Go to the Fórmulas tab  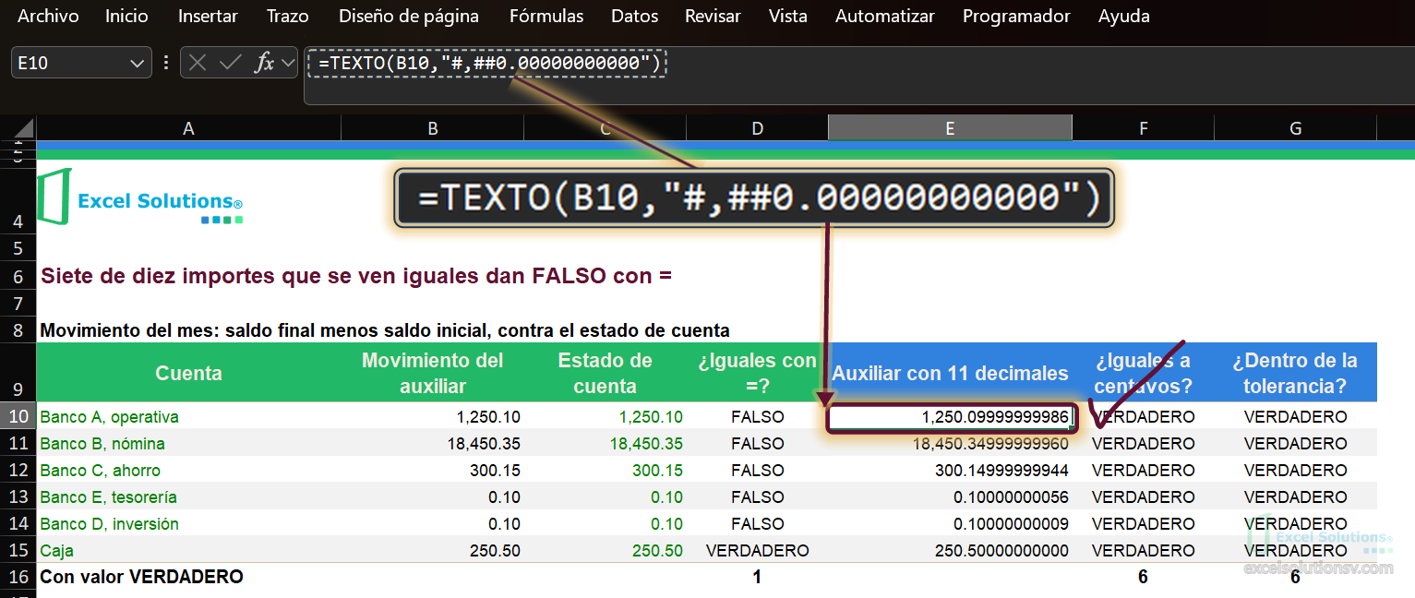click(546, 17)
